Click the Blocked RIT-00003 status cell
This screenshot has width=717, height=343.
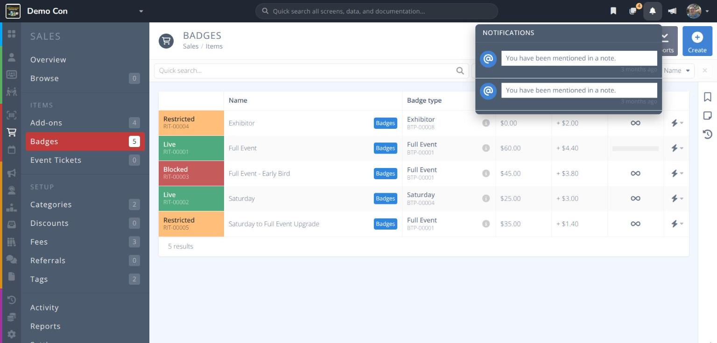pos(191,173)
